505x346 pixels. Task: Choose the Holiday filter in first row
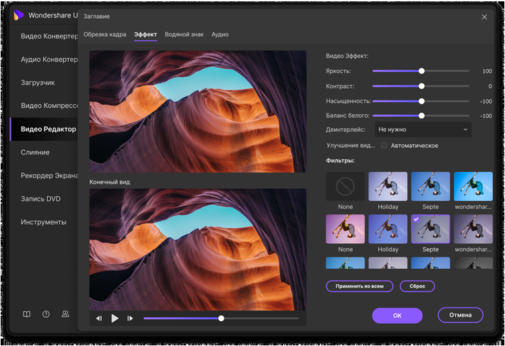(388, 186)
